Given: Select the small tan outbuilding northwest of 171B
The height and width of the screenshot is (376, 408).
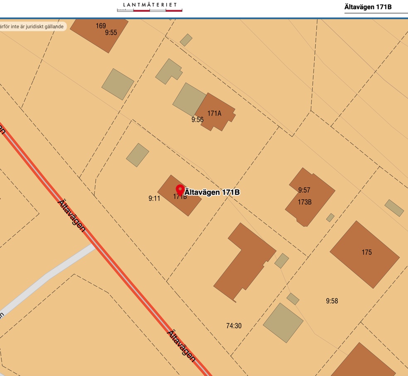Looking at the screenshot, I should (138, 155).
